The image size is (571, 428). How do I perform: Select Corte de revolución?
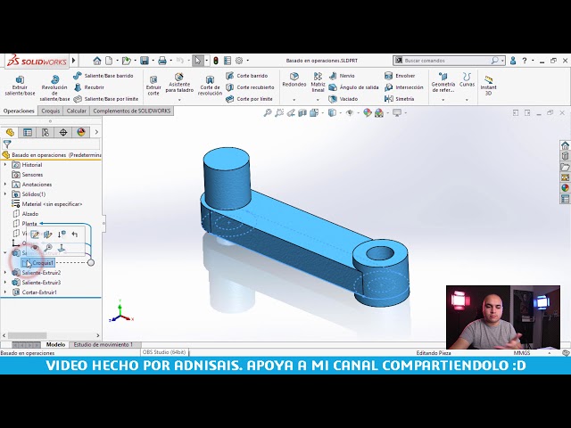click(x=210, y=86)
